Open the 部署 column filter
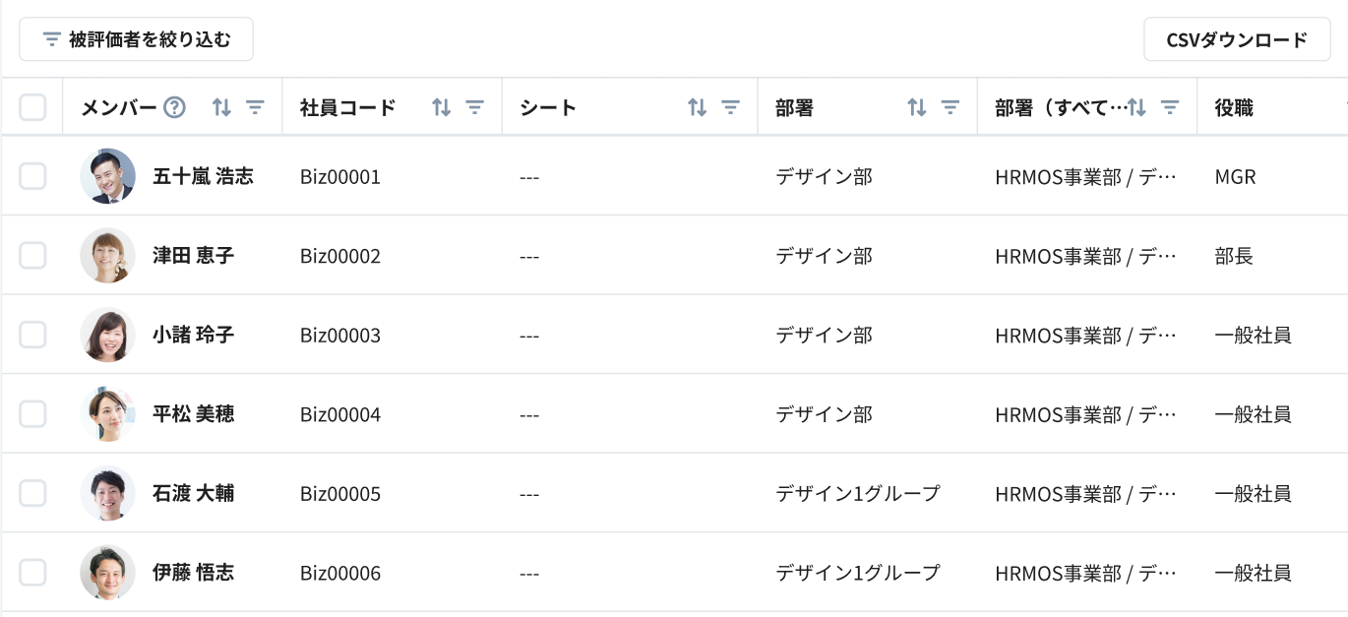 (950, 108)
